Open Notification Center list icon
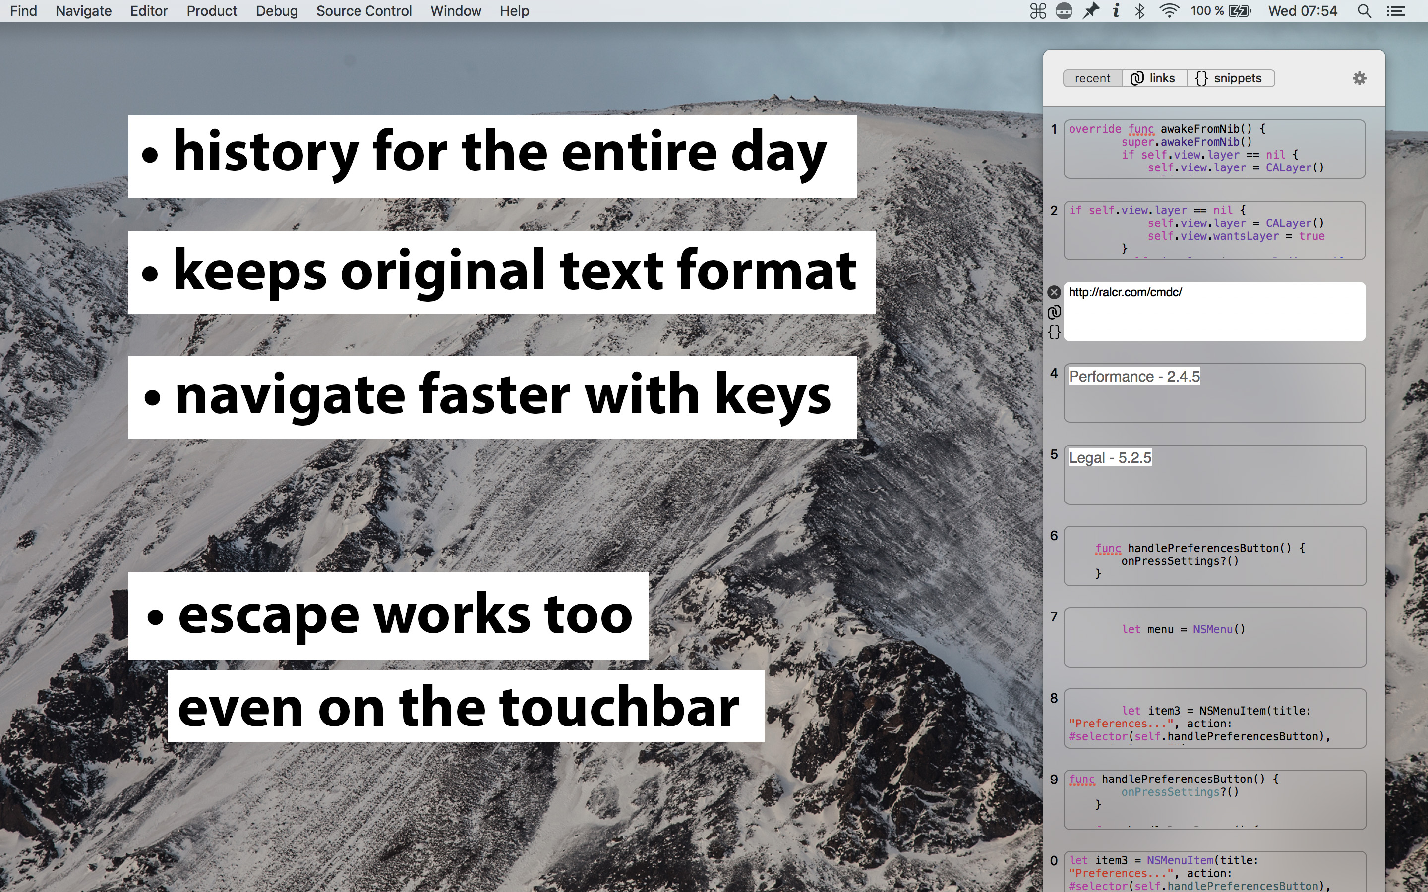Image resolution: width=1428 pixels, height=892 pixels. pos(1396,10)
